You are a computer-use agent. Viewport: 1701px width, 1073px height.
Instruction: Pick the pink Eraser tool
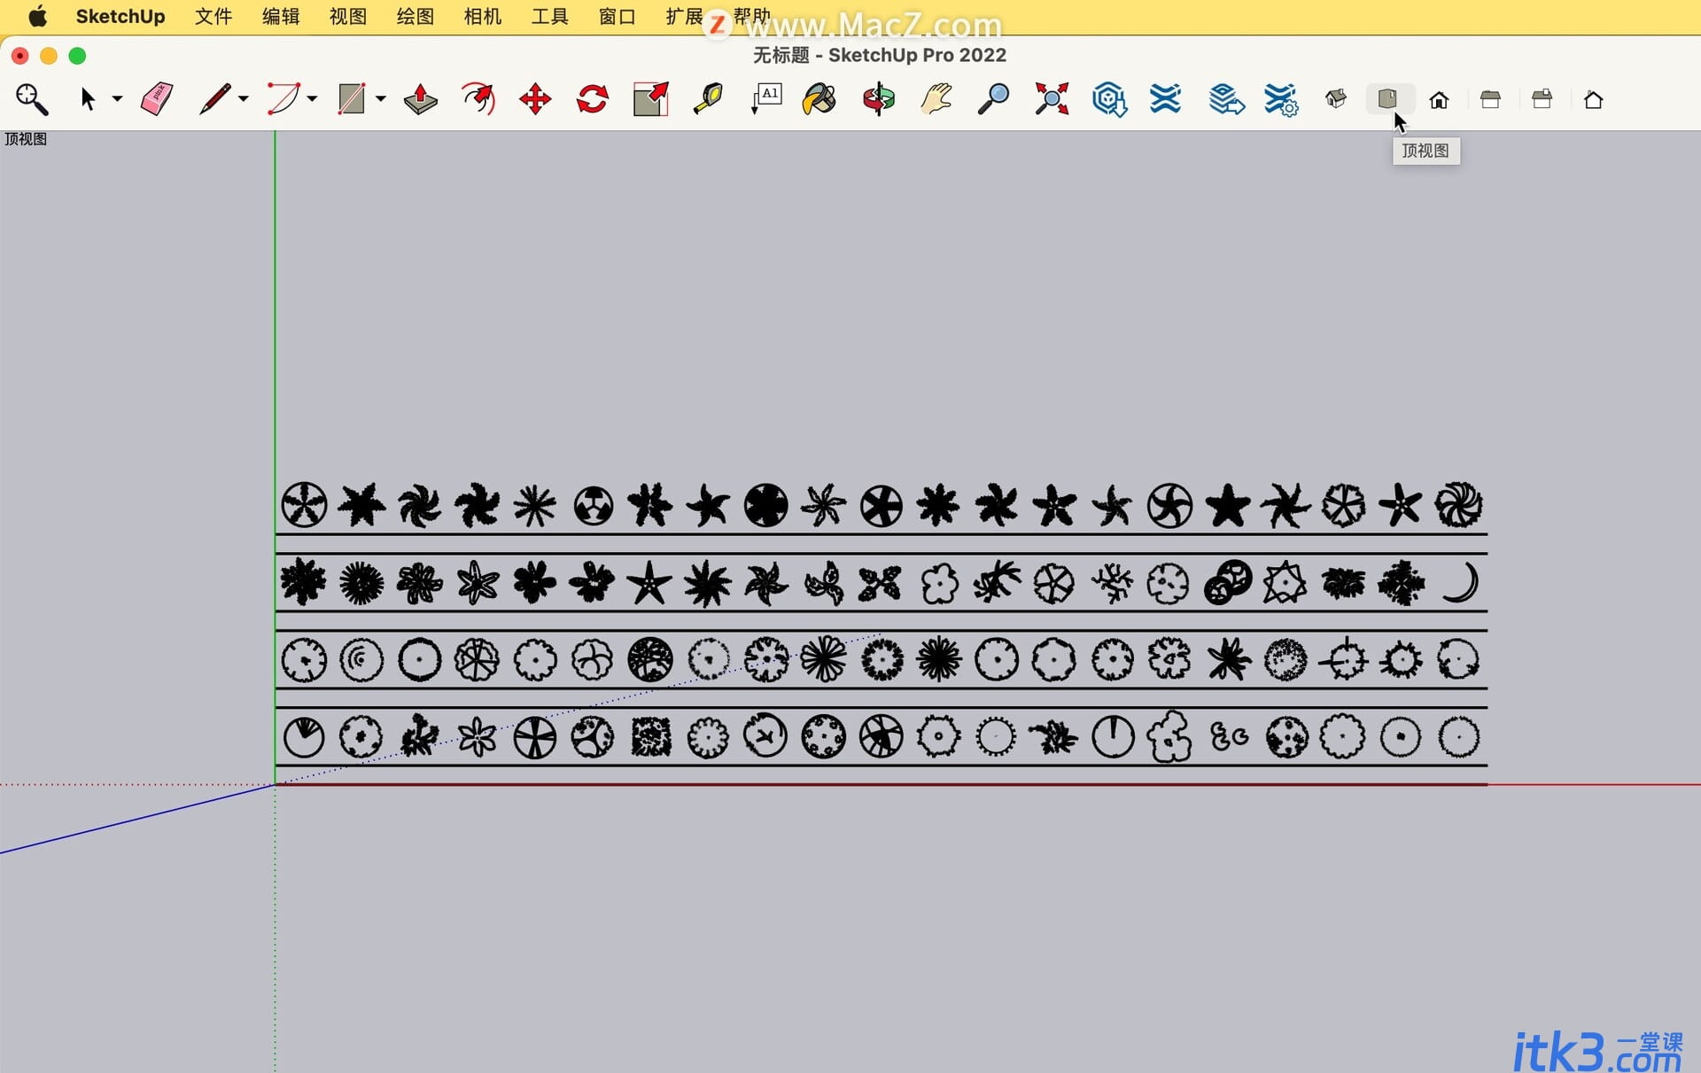(x=157, y=99)
